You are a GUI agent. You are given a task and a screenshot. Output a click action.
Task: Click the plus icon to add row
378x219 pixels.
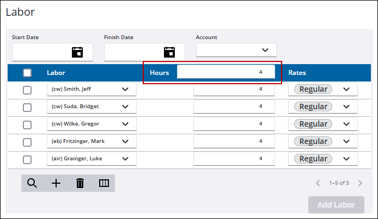click(x=56, y=183)
